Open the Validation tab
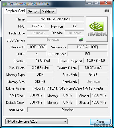 point(49,11)
